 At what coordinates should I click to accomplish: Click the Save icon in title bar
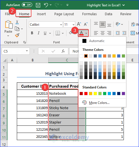click(x=38, y=5)
